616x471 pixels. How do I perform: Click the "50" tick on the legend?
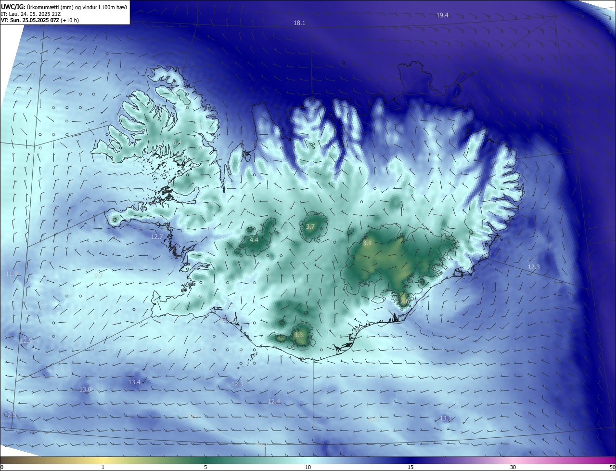pyautogui.click(x=612, y=467)
